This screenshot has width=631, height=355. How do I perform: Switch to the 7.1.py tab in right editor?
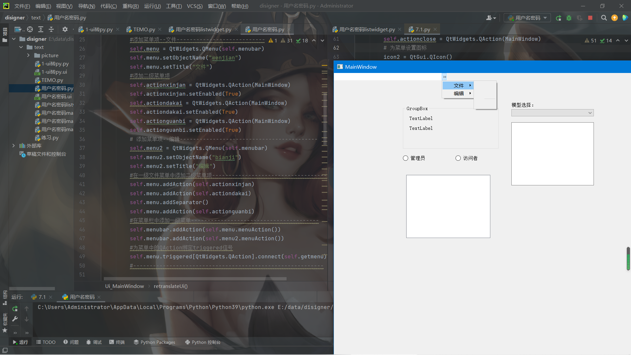(423, 29)
